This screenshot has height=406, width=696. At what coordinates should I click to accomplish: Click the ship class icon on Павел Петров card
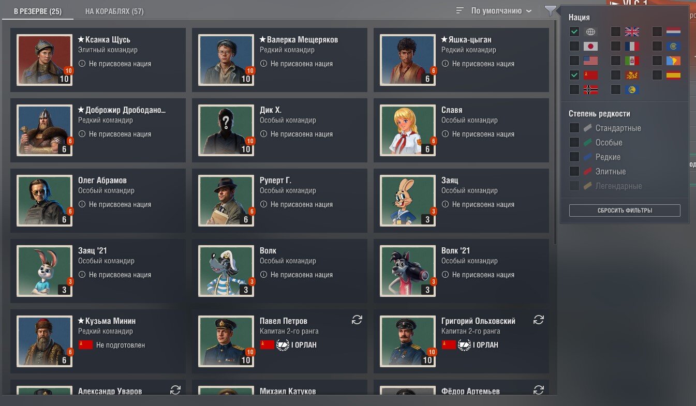click(x=282, y=345)
